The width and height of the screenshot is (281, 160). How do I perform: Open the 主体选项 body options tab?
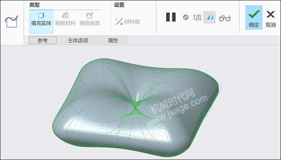point(78,40)
